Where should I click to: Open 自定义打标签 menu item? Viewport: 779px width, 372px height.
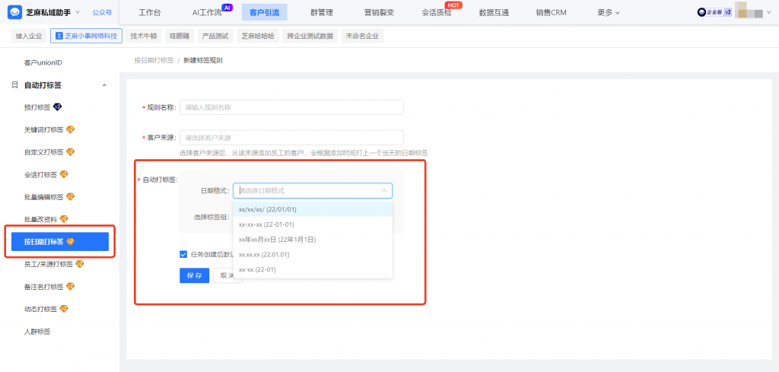pyautogui.click(x=43, y=152)
